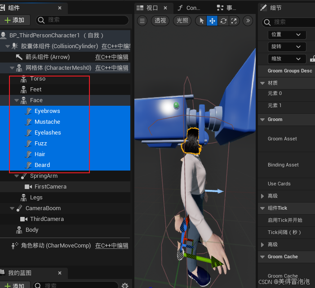
Task: Activate the rotate tool
Action: click(x=223, y=21)
